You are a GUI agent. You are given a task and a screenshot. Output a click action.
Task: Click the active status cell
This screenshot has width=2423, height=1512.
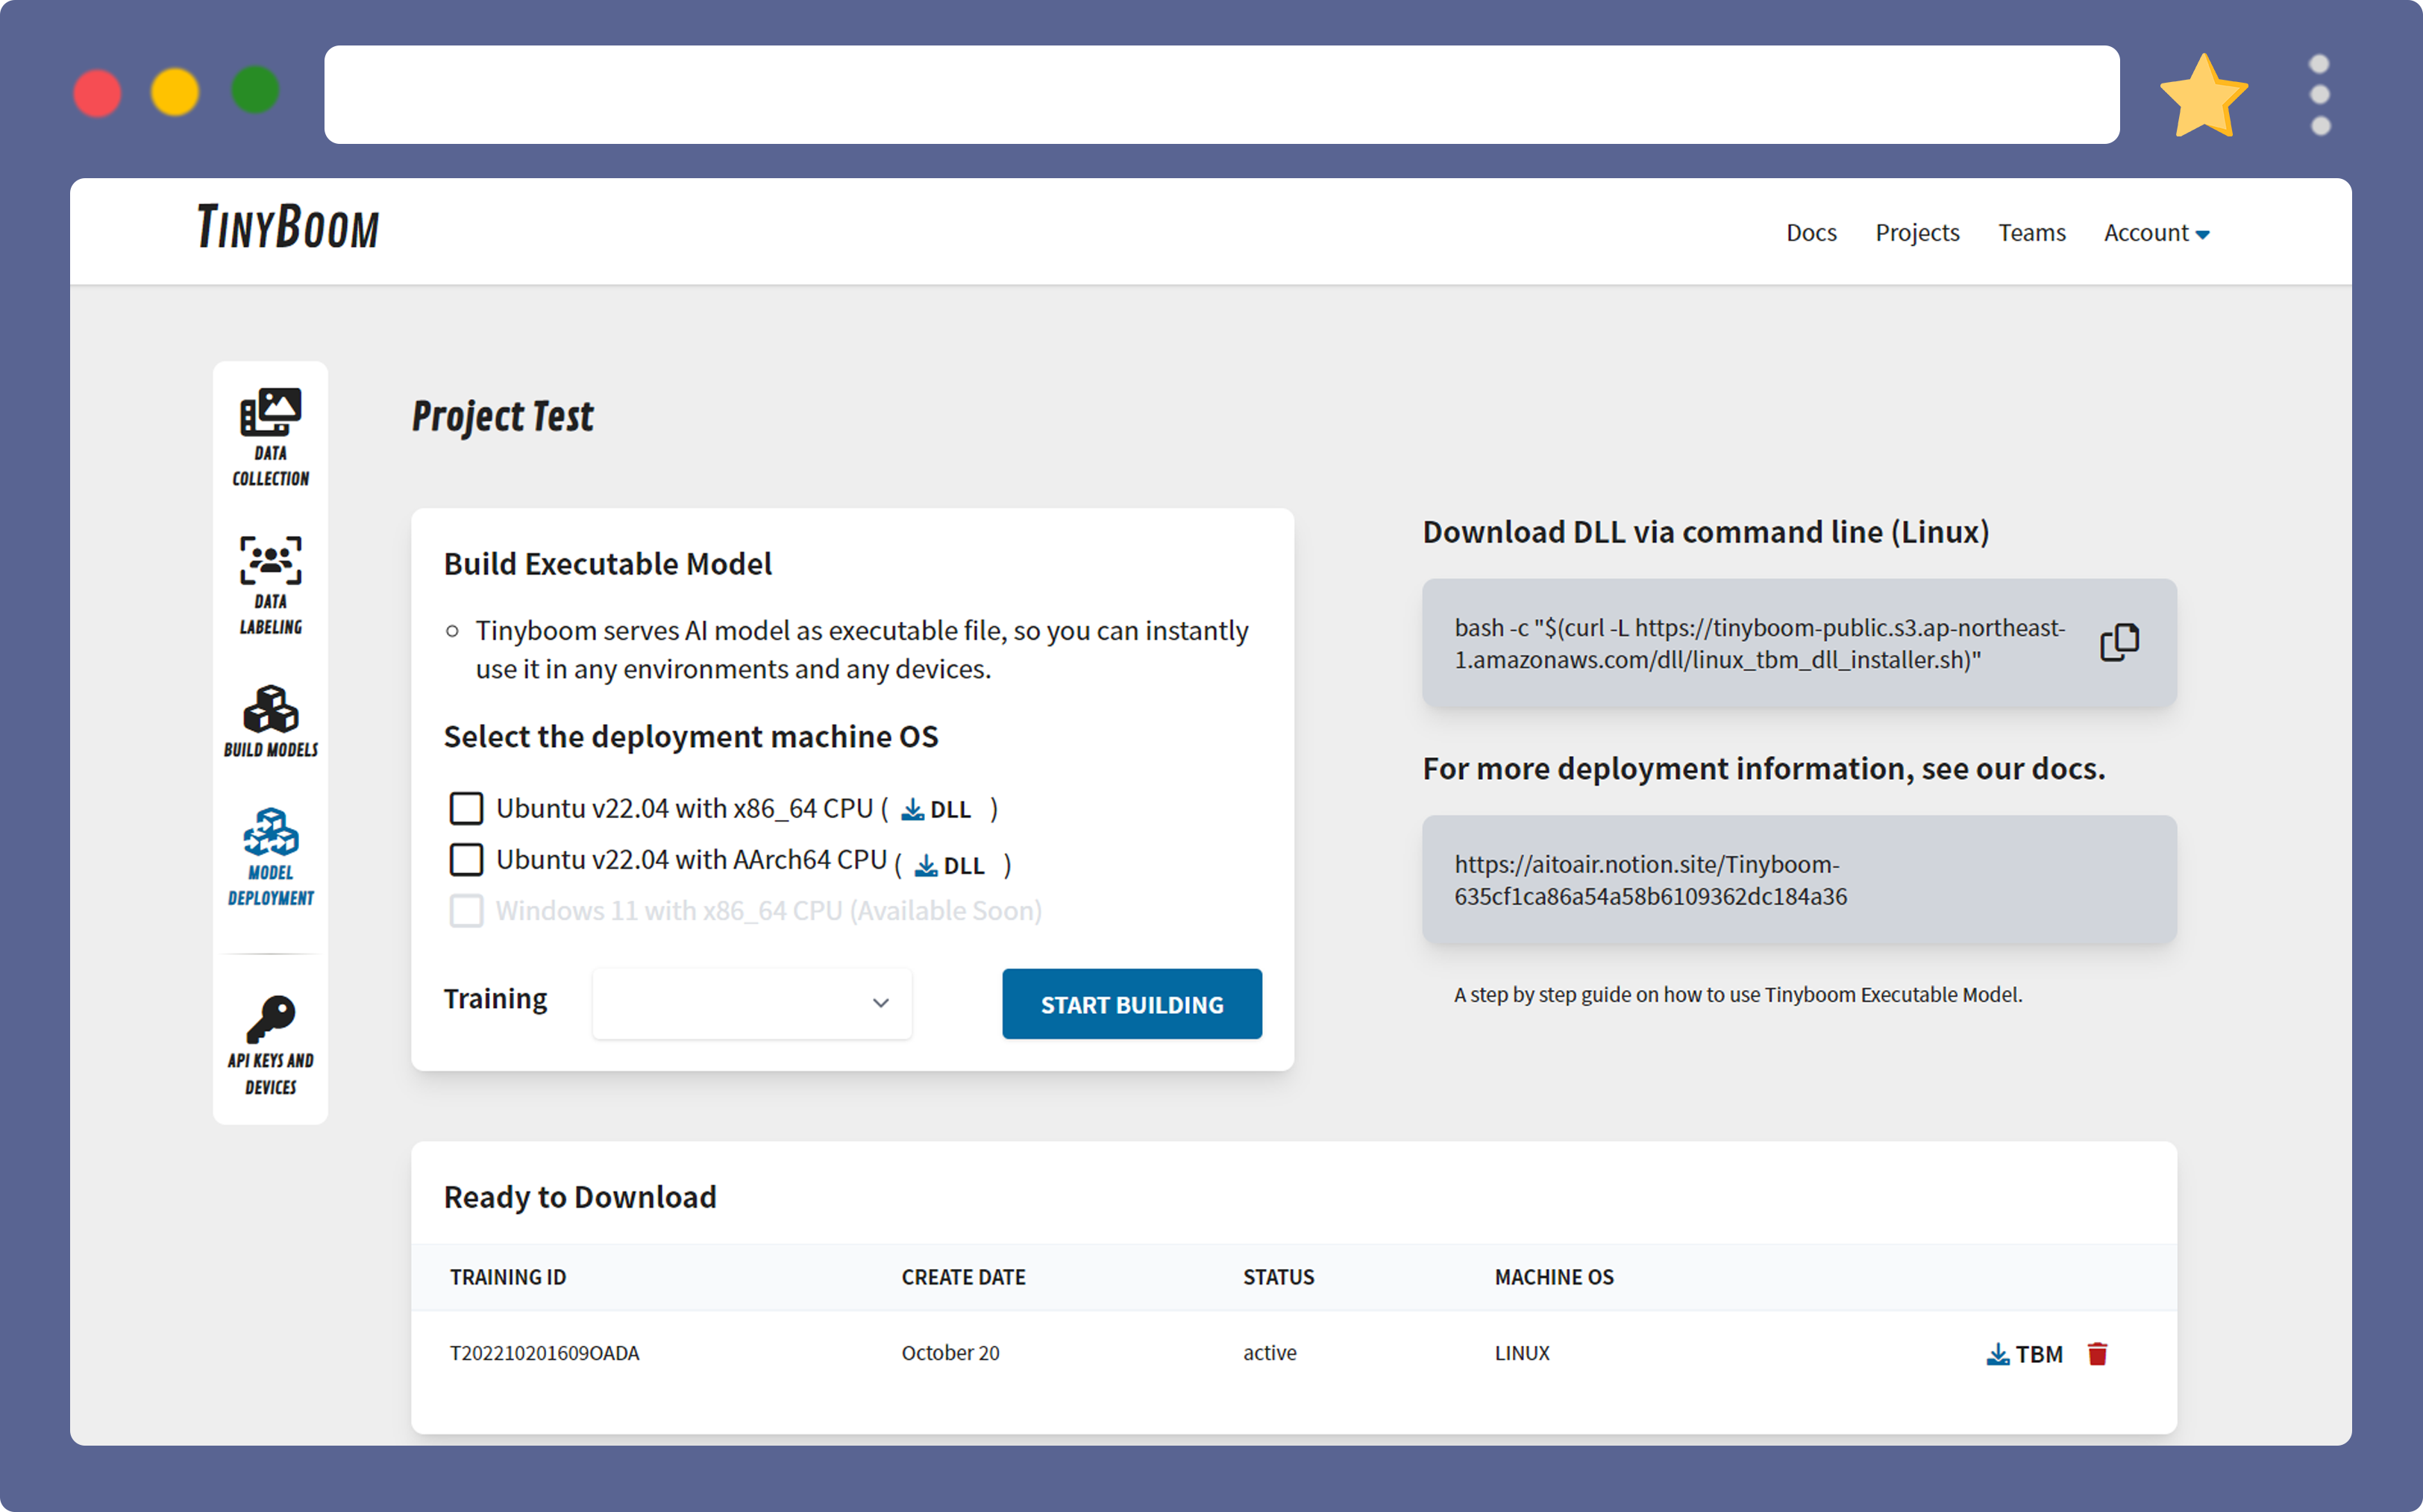click(x=1270, y=1353)
